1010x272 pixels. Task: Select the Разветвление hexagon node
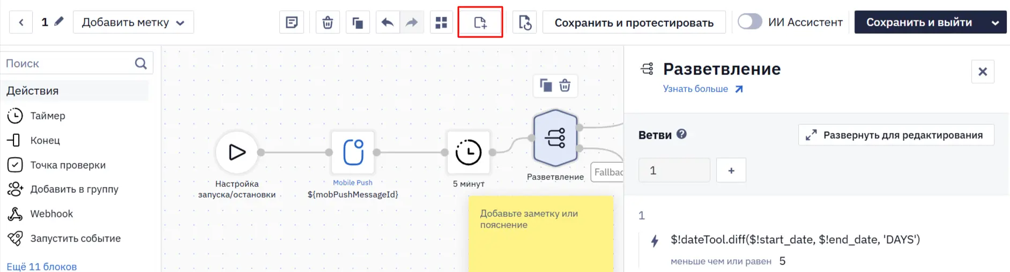tap(555, 138)
